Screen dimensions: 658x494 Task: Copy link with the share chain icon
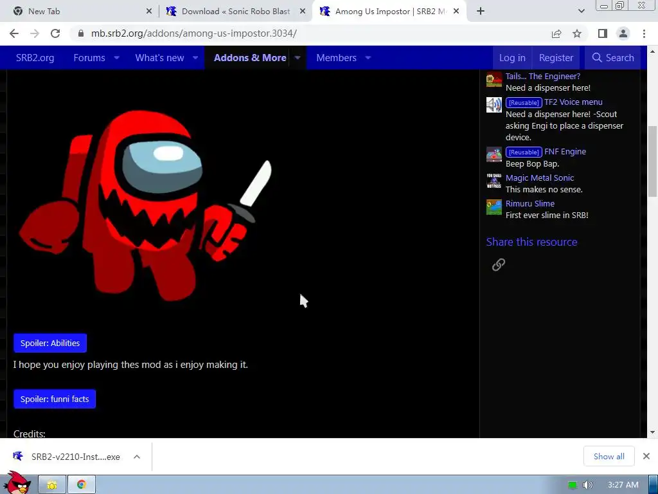[499, 264]
